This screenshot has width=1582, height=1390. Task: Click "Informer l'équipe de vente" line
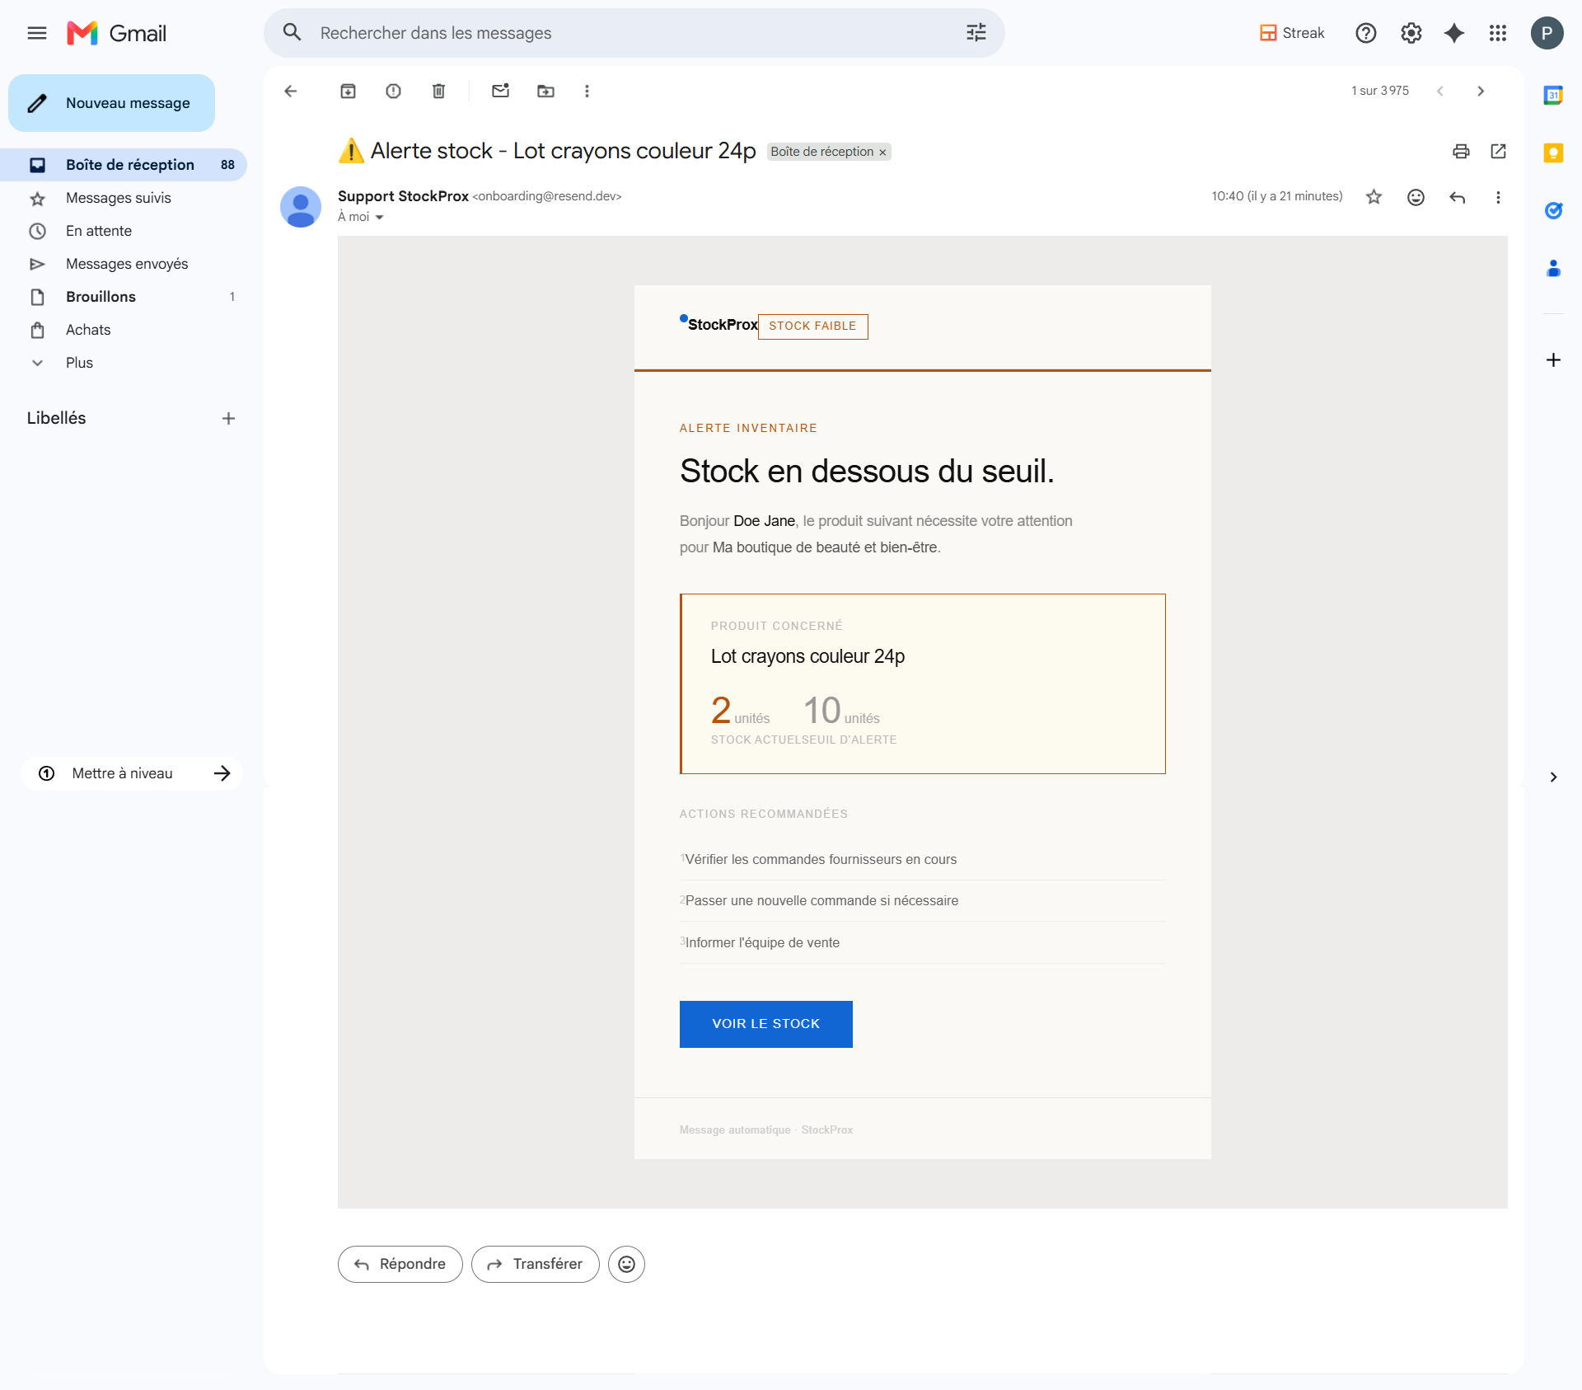[x=762, y=942]
